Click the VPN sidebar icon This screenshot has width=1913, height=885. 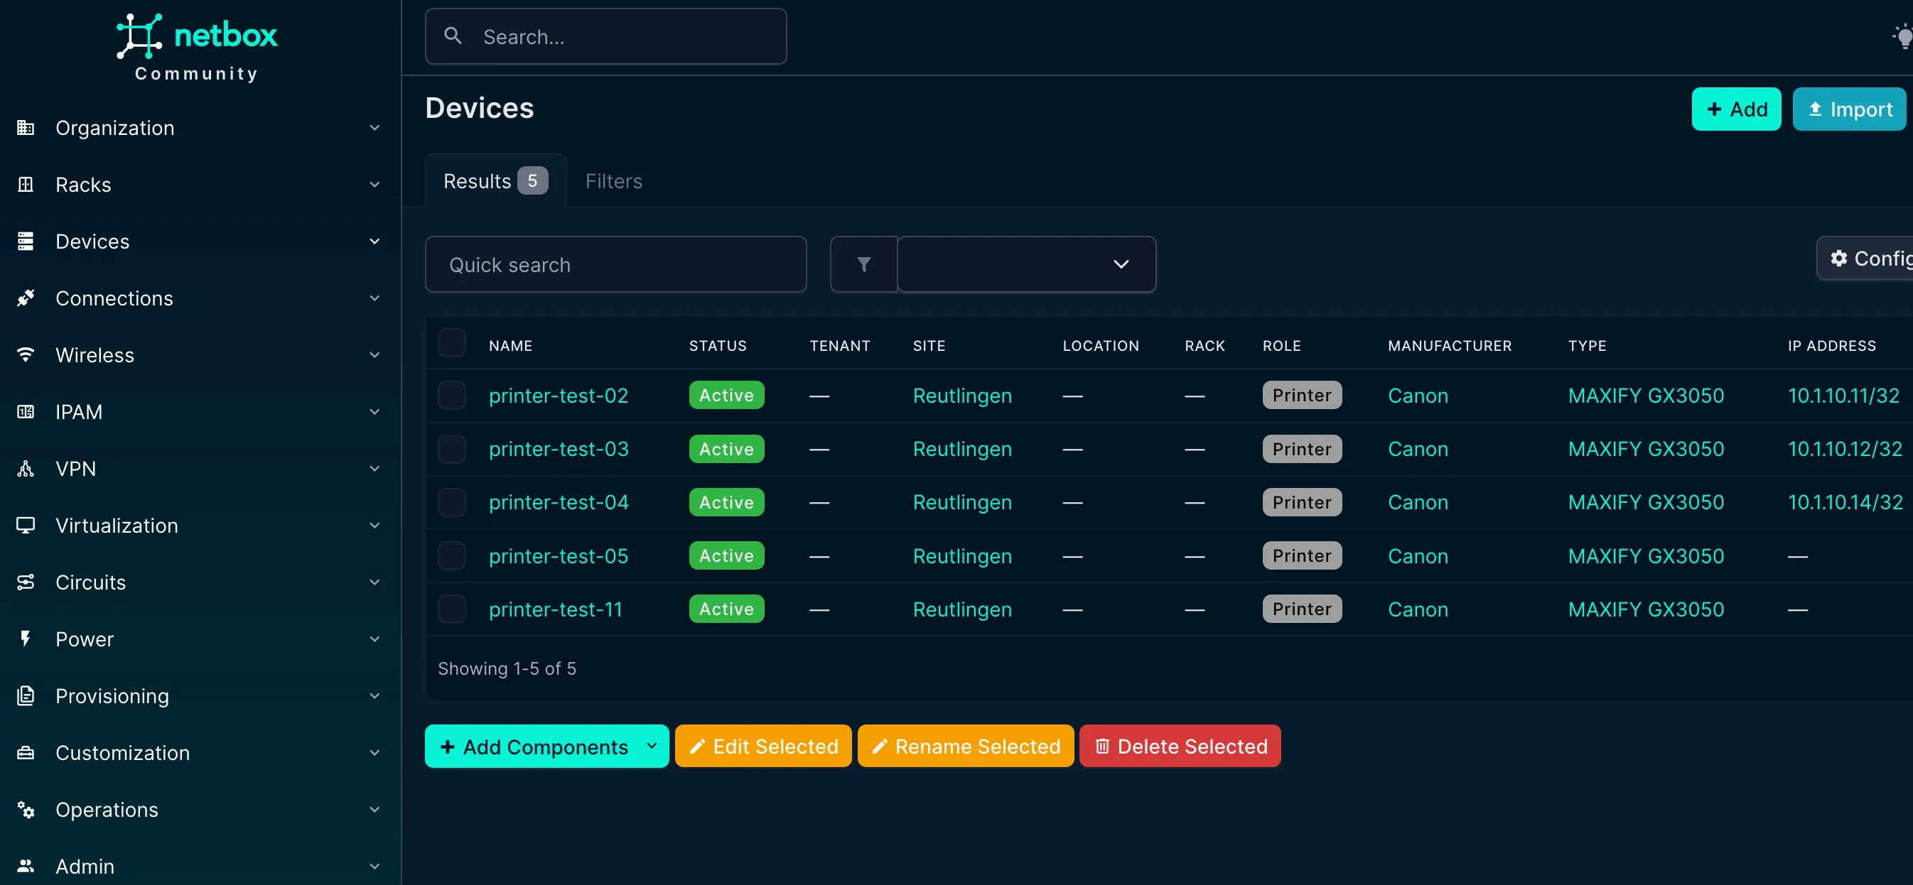click(x=26, y=469)
